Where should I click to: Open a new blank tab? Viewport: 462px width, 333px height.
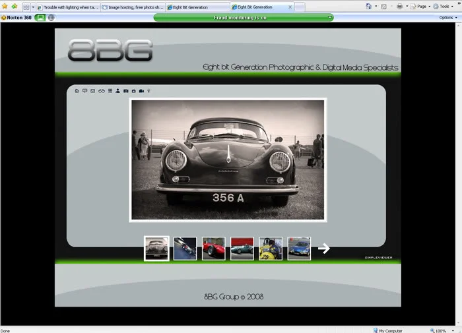(300, 7)
